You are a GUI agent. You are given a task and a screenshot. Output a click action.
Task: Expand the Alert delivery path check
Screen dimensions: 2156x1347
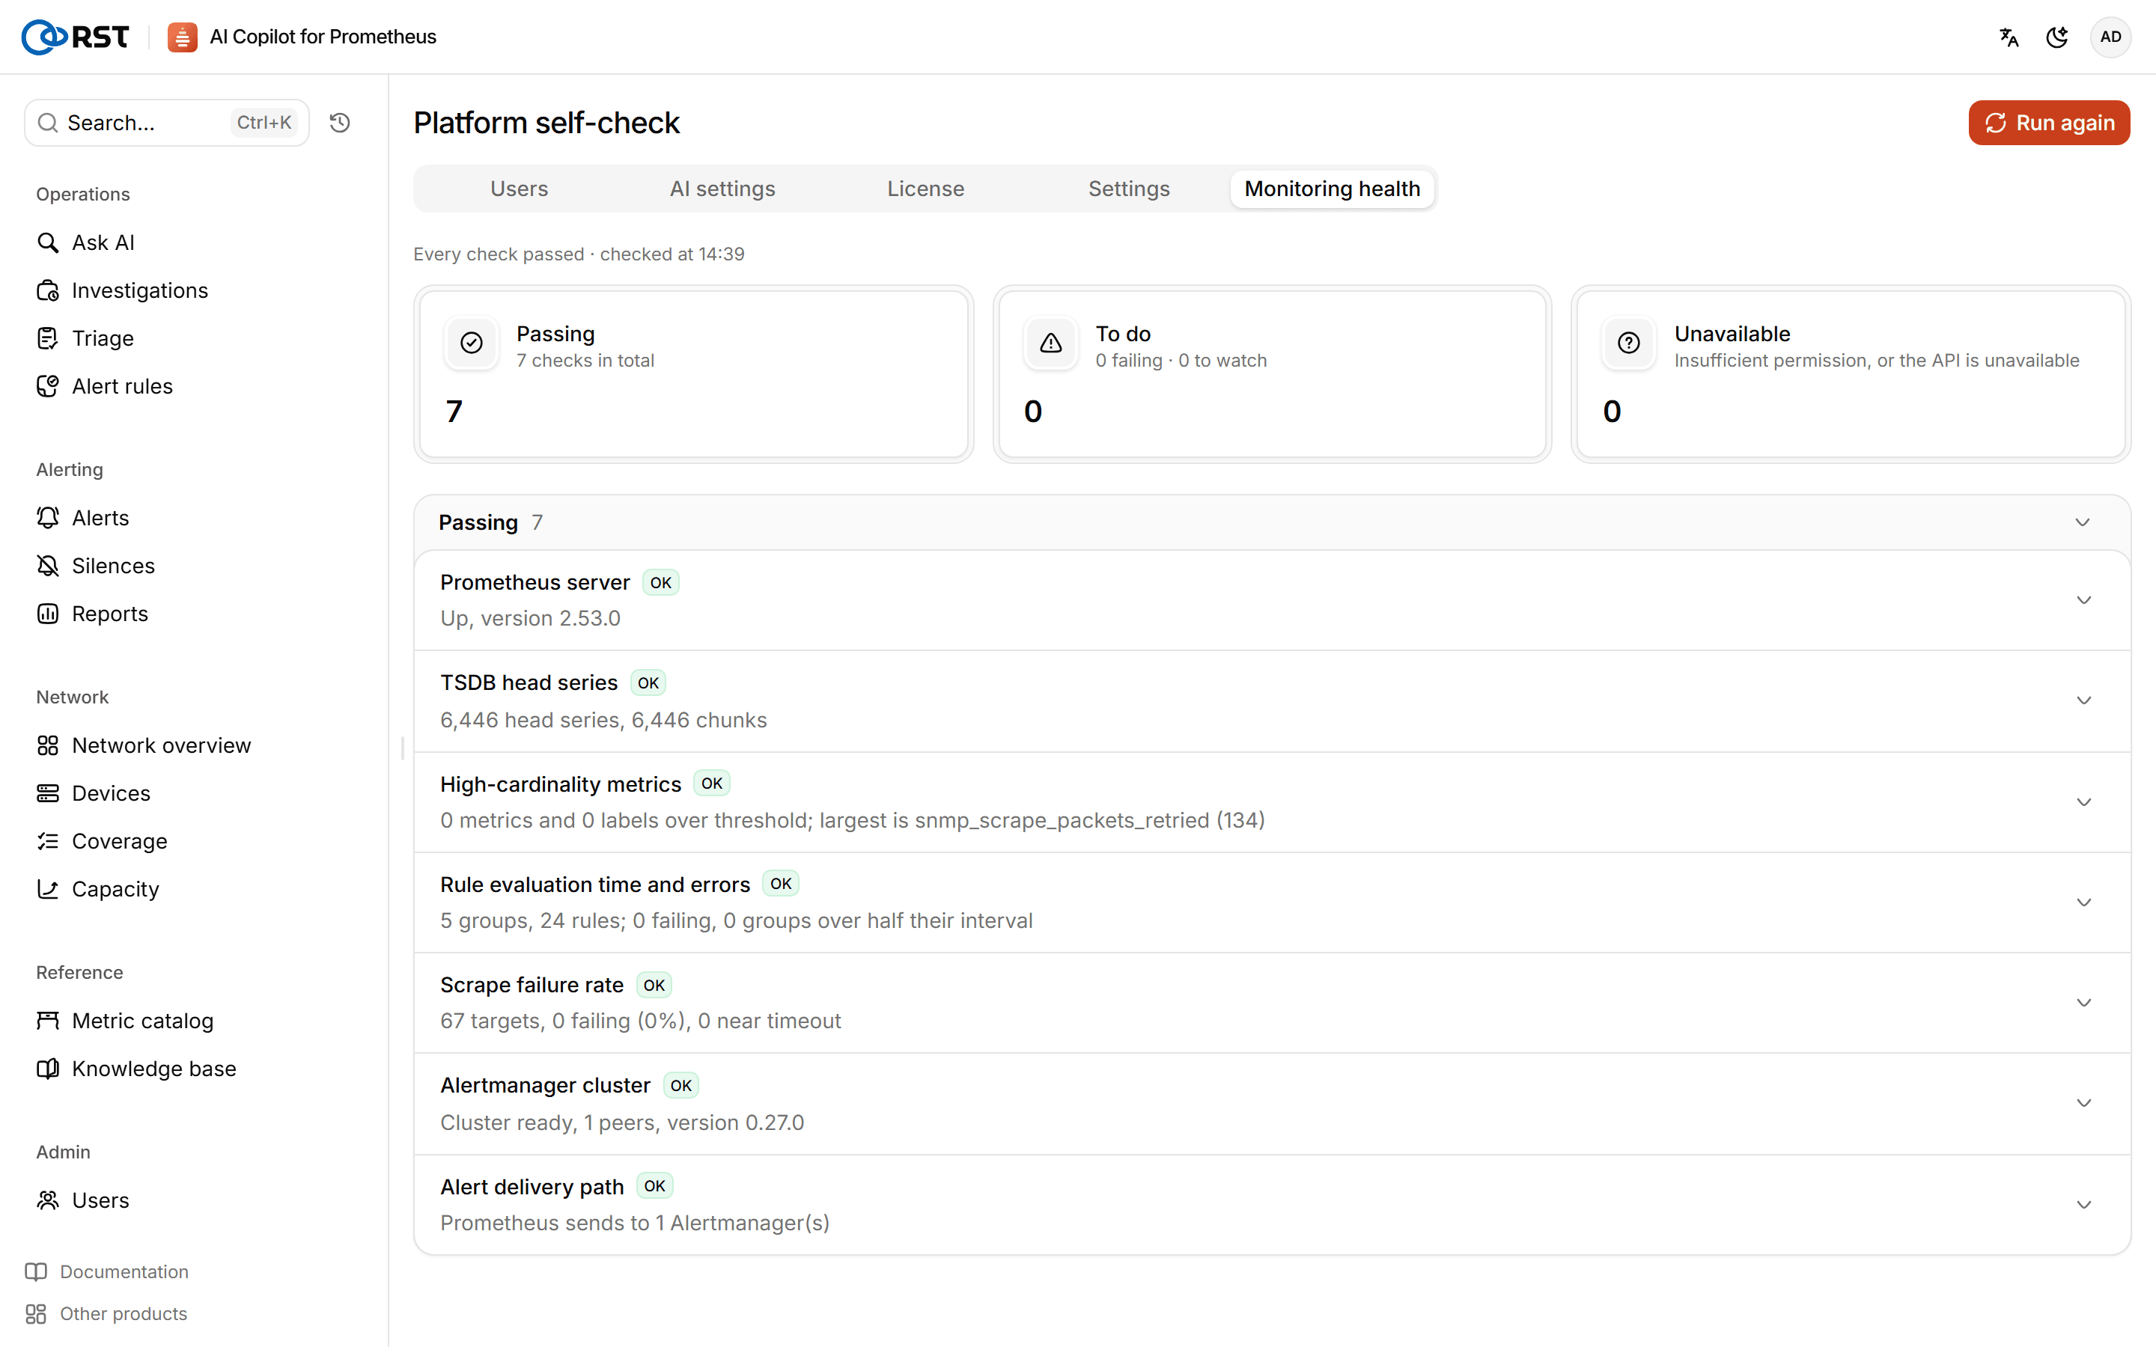1272,1205
